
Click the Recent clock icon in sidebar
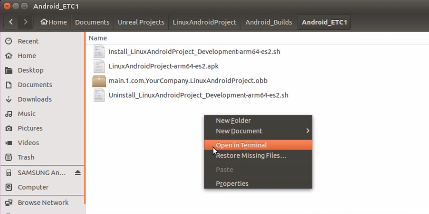[9, 41]
